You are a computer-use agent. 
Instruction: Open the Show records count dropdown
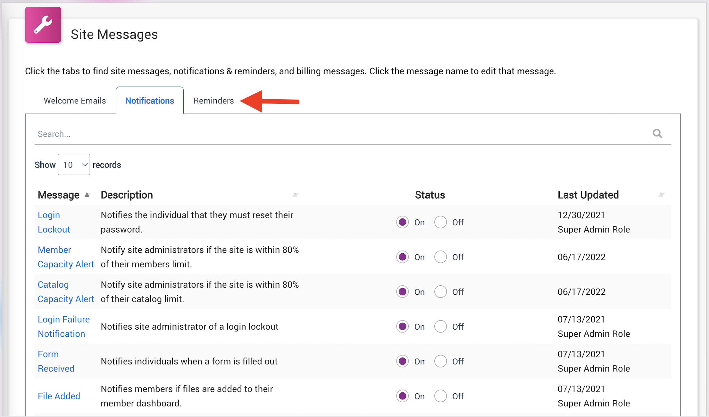coord(74,165)
